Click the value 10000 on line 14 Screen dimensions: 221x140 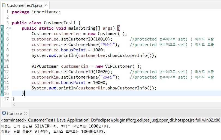coord(99,83)
